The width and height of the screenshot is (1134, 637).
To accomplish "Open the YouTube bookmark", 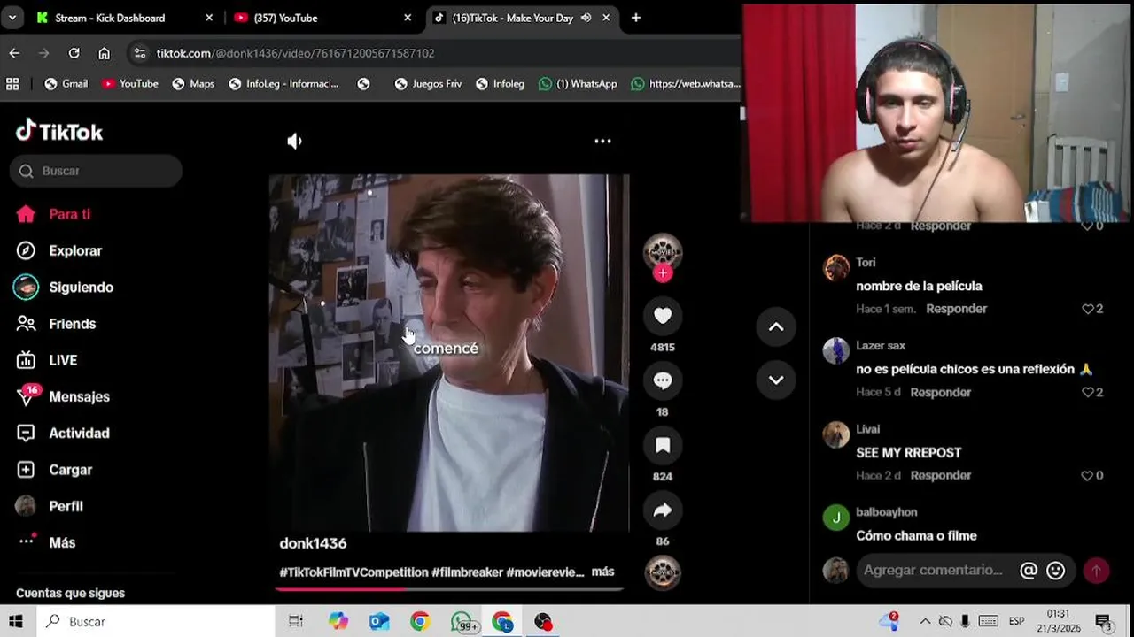I will 130,84.
